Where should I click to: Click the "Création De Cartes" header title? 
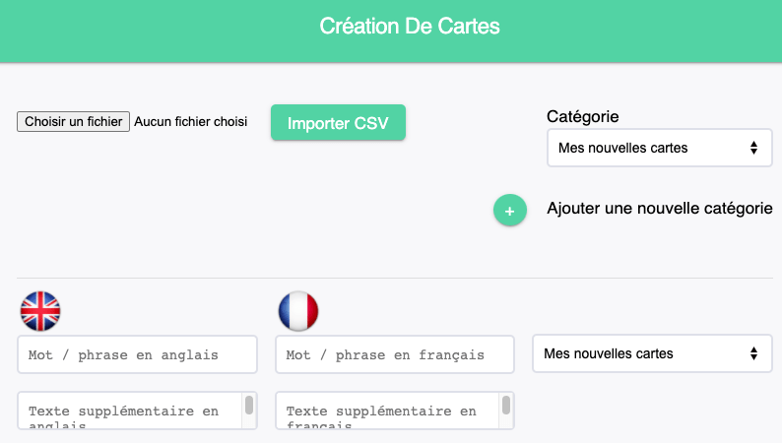(x=410, y=27)
